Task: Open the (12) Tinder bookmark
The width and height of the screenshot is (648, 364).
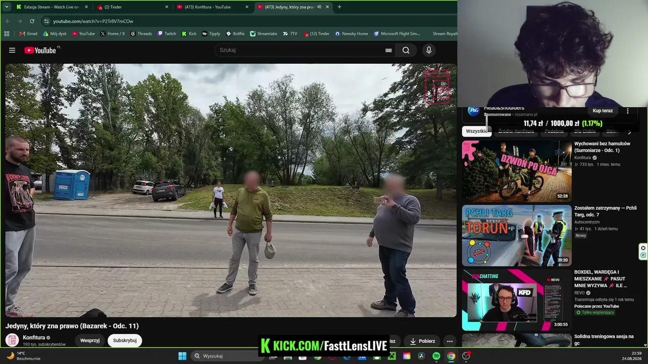Action: point(317,34)
